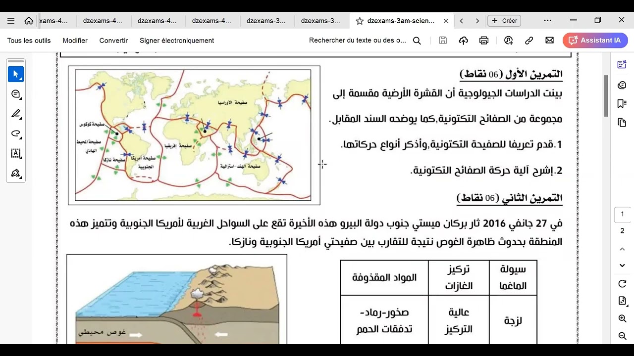Open the hamburger main menu
The image size is (634, 356).
click(x=11, y=21)
